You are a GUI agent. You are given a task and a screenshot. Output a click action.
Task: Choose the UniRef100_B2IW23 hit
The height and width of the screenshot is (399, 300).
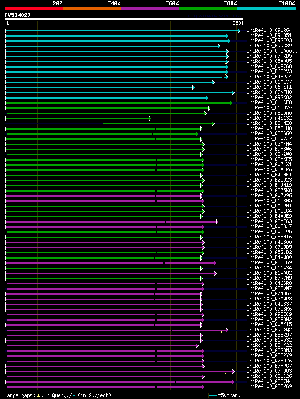tap(269, 180)
